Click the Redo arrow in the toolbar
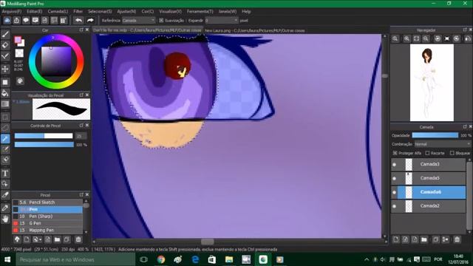Viewport: 473px width, 266px height. [90, 20]
